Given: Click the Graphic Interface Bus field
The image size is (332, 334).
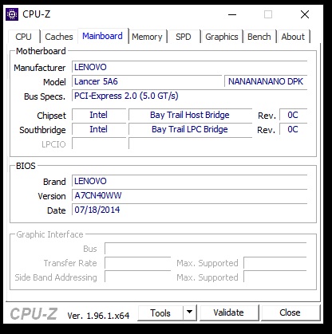Looking at the screenshot, I should [206, 249].
